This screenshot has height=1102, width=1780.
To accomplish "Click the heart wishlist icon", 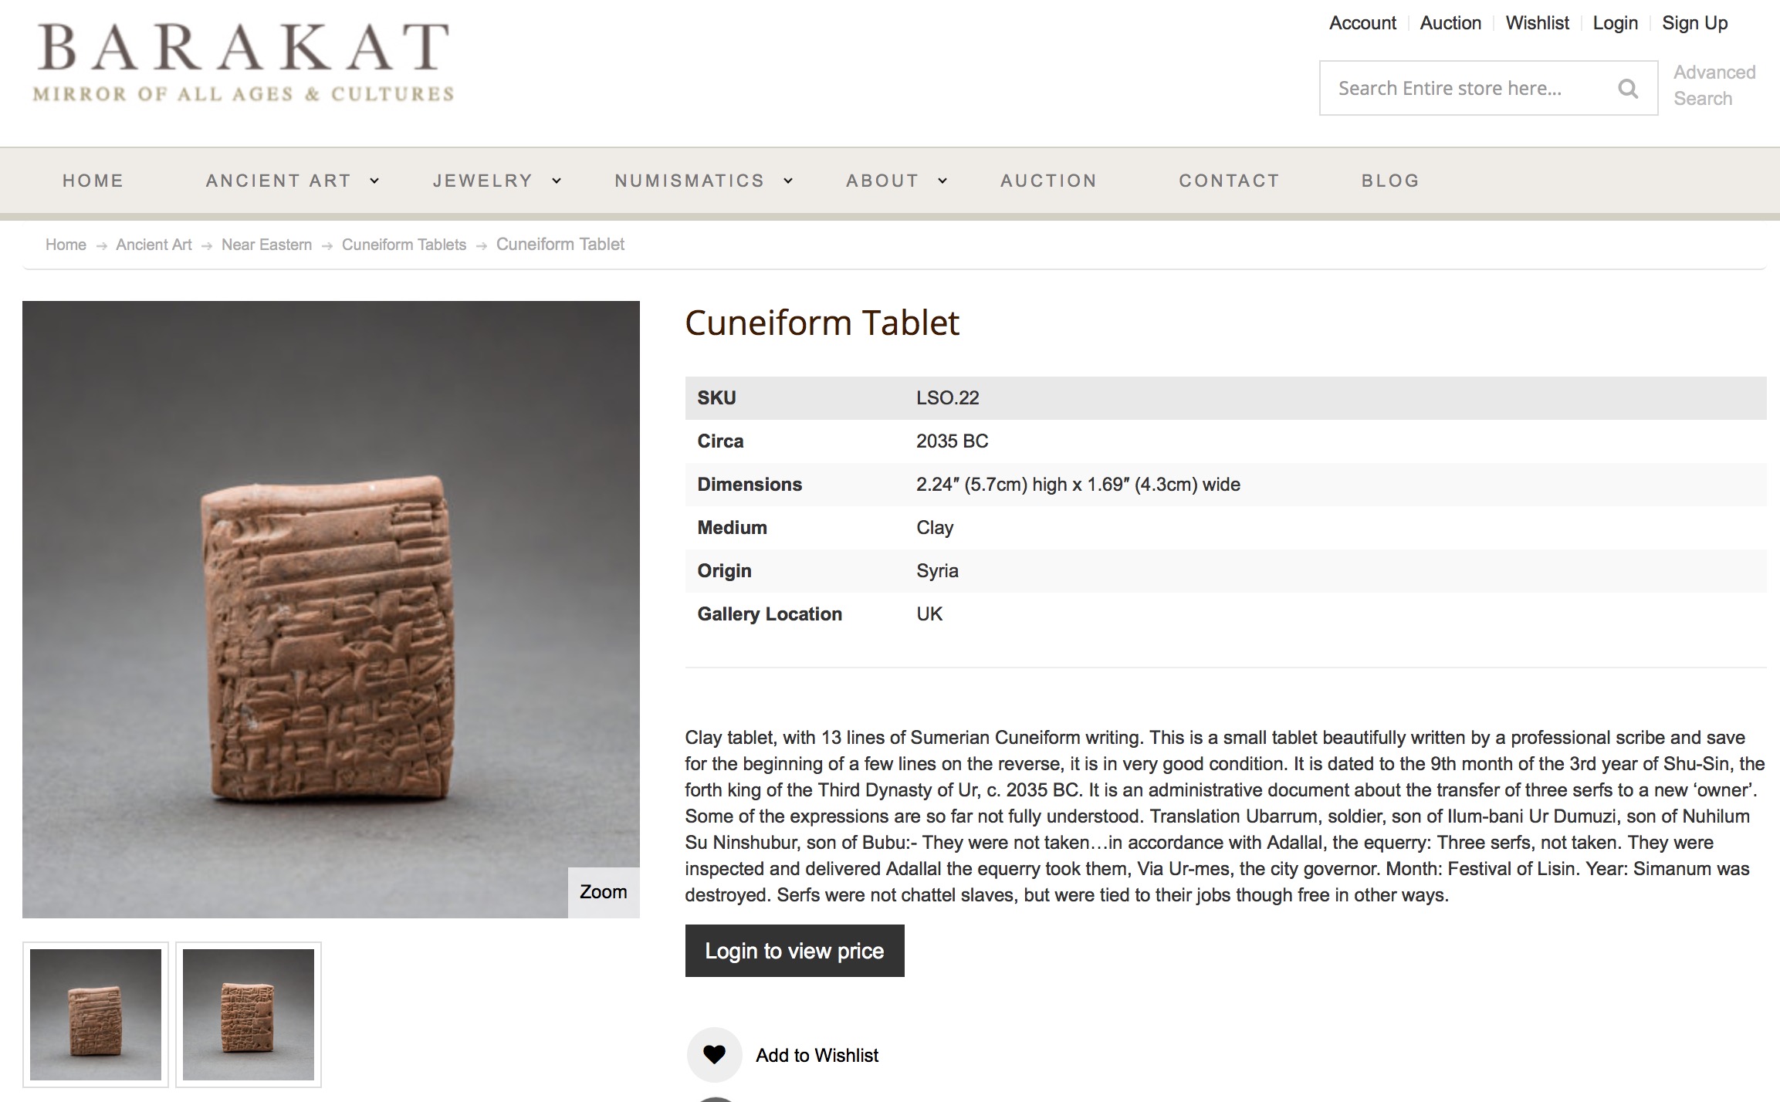I will tap(714, 1054).
